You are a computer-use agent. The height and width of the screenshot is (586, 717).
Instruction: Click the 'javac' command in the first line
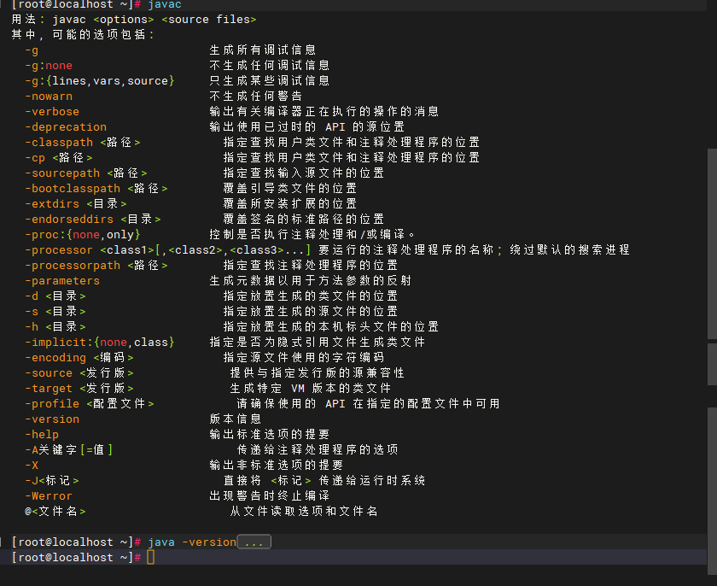pyautogui.click(x=164, y=4)
